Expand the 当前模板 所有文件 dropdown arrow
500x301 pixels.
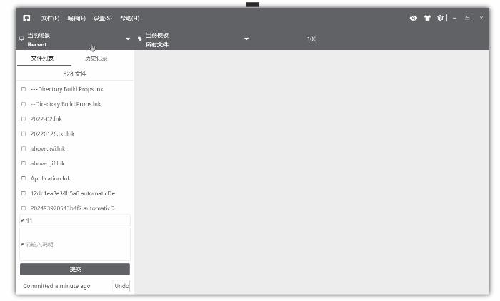[x=246, y=39]
